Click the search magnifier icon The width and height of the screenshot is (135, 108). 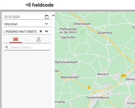pyautogui.click(x=7, y=47)
